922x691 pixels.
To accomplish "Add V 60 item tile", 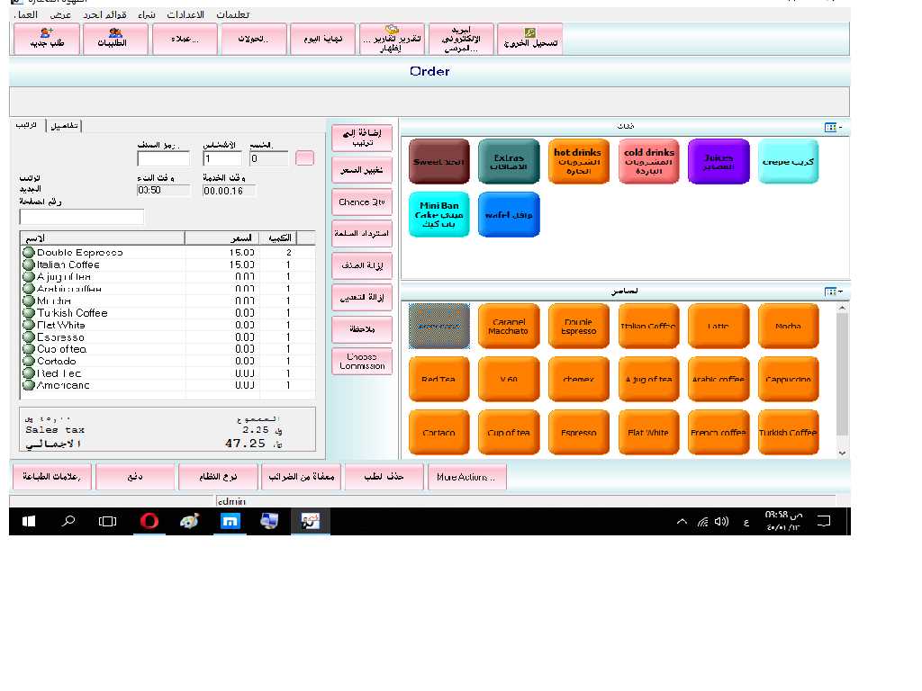I will point(509,379).
